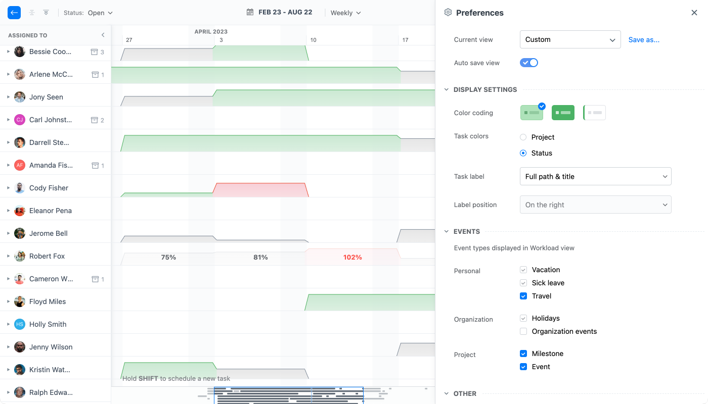Screen dimensions: 708x404
Task: Select Project task colors radio button
Action: [523, 137]
